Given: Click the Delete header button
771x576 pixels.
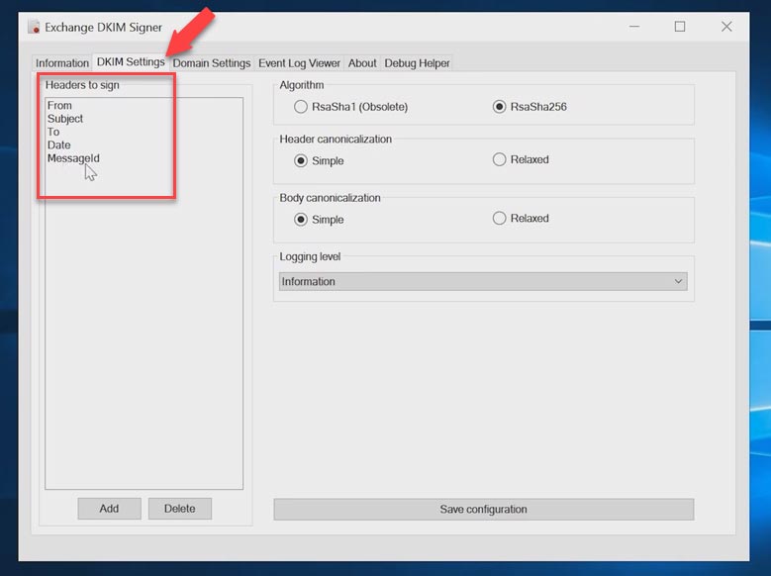Looking at the screenshot, I should coord(180,509).
